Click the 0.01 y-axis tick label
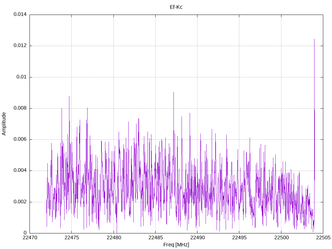The height and width of the screenshot is (249, 332). [21, 77]
